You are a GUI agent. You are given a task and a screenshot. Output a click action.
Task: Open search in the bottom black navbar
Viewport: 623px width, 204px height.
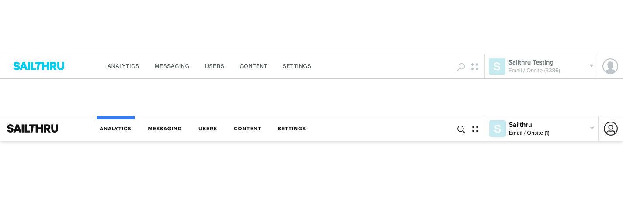(461, 129)
